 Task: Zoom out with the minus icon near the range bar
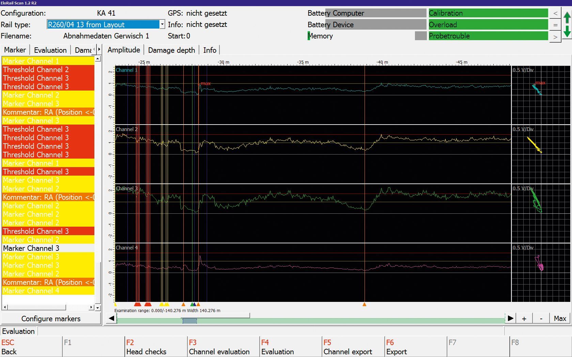click(x=541, y=318)
